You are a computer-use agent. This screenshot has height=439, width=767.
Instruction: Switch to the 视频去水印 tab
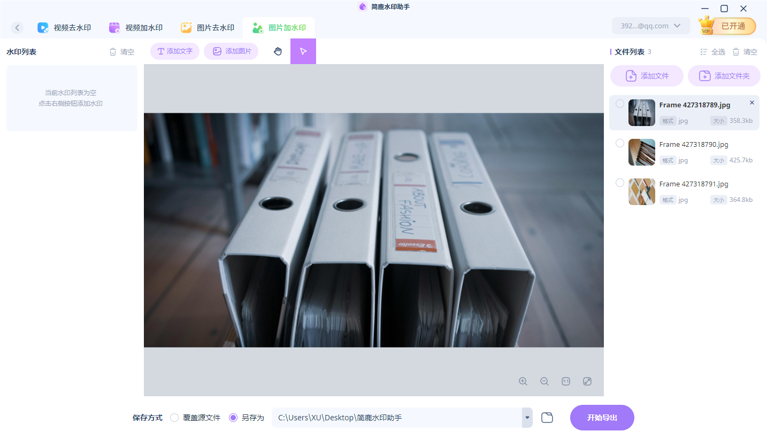click(x=64, y=27)
